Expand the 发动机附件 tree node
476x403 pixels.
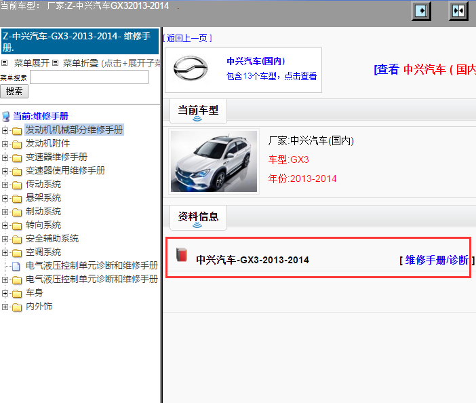[x=5, y=144]
